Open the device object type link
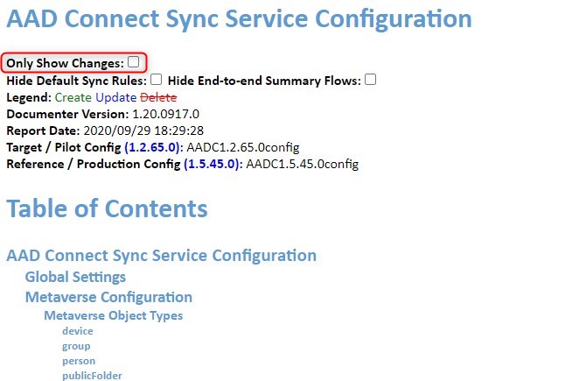572x381 pixels. (x=78, y=331)
